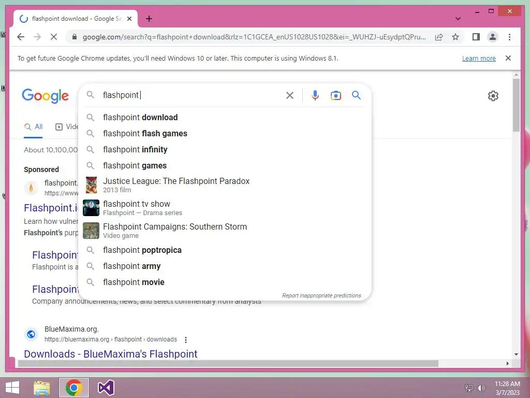Click Flashpoint Paradox film thumbnail
Viewport: 530px width, 398px height.
pyautogui.click(x=91, y=185)
